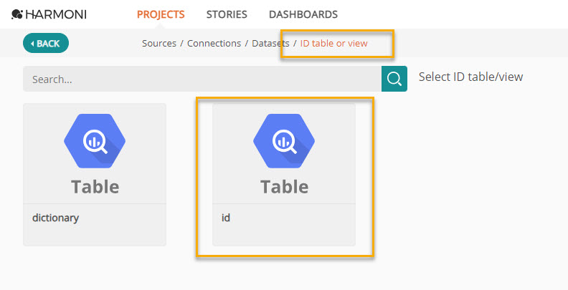The width and height of the screenshot is (568, 290).
Task: Go back using the BACK button
Action: pyautogui.click(x=46, y=43)
